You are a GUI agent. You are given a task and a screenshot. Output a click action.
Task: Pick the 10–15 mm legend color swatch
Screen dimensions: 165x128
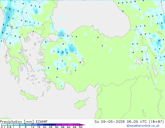pyautogui.click(x=34, y=125)
